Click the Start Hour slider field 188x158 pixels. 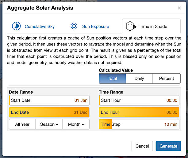139,100
